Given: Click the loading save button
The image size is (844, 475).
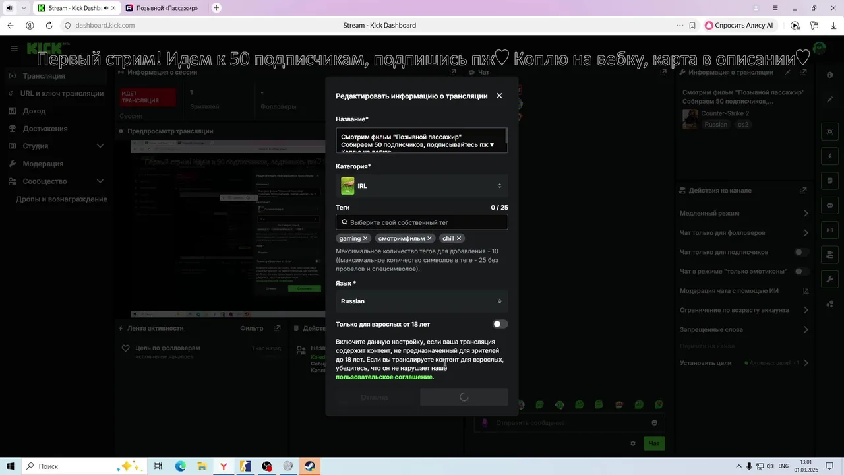Looking at the screenshot, I should tap(464, 397).
